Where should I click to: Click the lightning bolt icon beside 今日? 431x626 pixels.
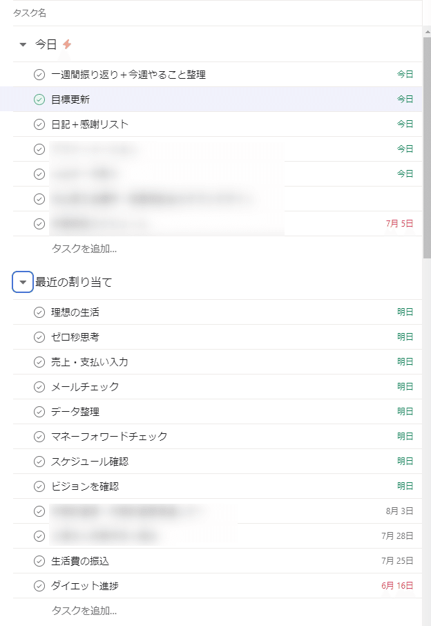click(67, 44)
